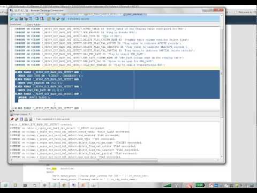
Task: Open the SQL History icon
Action: click(x=63, y=19)
